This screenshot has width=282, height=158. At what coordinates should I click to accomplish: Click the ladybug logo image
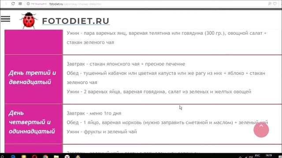[x=29, y=21]
